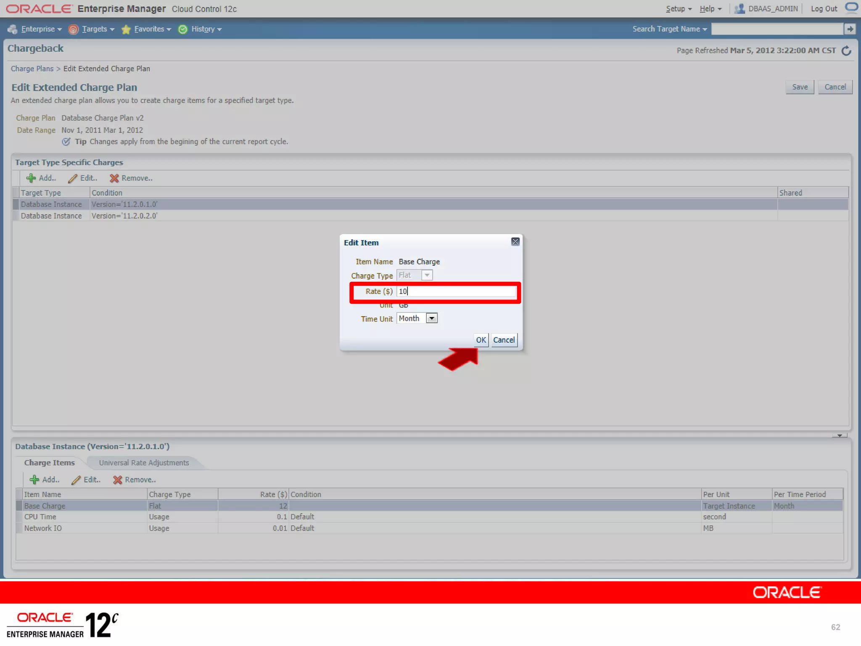The image size is (861, 646).
Task: Close the Edit Item dialog
Action: coord(515,242)
